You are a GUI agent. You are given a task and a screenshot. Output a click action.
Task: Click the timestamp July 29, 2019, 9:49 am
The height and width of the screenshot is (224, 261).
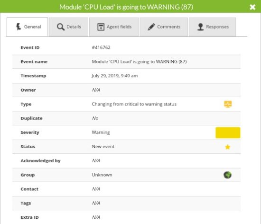point(115,76)
